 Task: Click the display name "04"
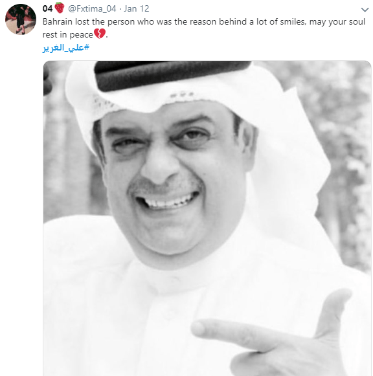click(x=47, y=8)
